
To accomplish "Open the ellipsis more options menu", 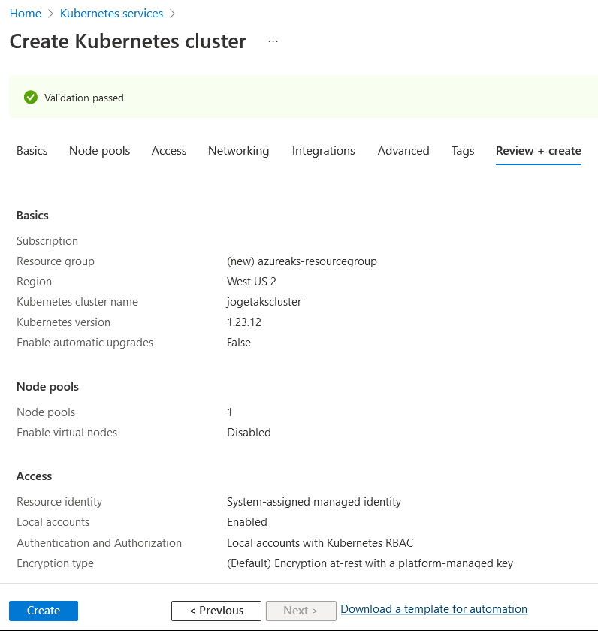I will click(273, 41).
